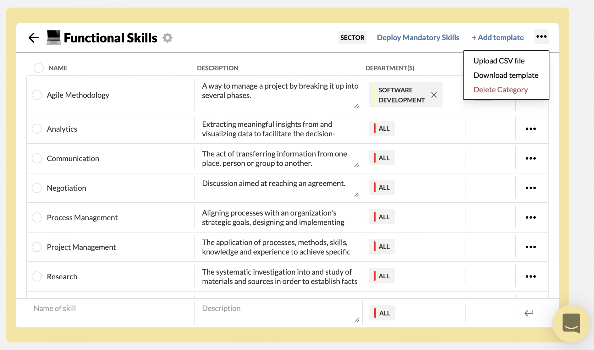Click the Name of skill input field
The height and width of the screenshot is (350, 594).
coord(94,308)
